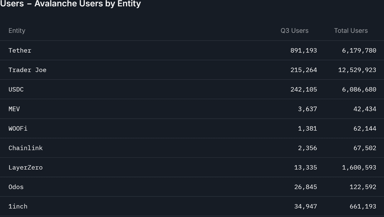This screenshot has height=217, width=384.
Task: Click Odos Q3 Users value 26,845
Action: coord(305,187)
